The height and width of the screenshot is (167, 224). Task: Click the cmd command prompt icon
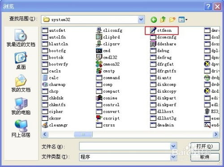point(99,51)
